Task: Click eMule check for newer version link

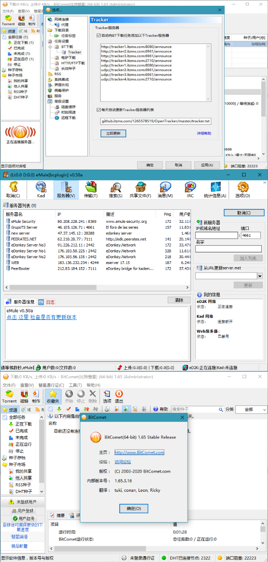Action: tap(42, 317)
